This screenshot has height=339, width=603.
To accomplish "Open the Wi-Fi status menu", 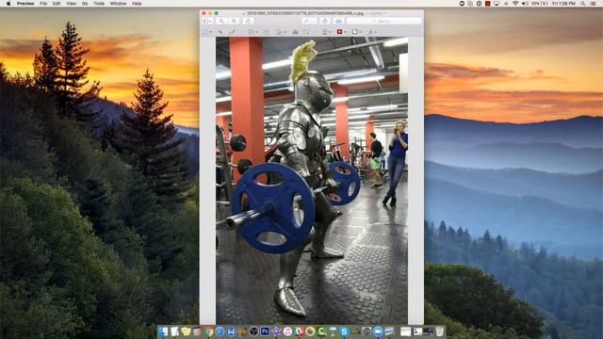I will point(515,4).
